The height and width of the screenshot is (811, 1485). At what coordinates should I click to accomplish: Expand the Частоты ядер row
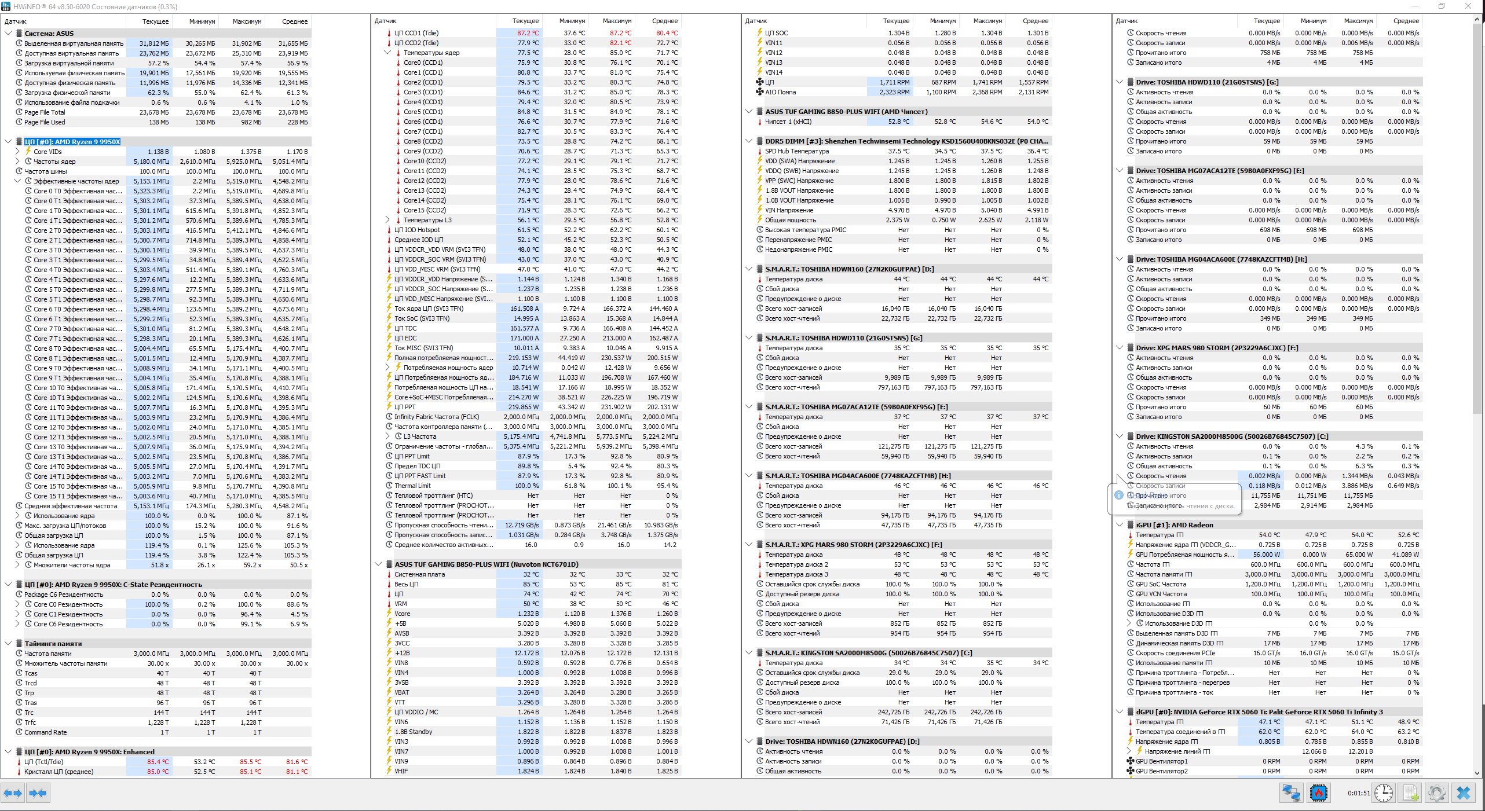coord(17,162)
